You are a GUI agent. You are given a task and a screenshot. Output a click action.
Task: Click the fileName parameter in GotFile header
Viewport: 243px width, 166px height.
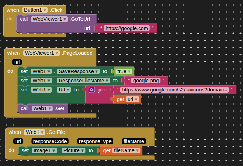pos(133,141)
